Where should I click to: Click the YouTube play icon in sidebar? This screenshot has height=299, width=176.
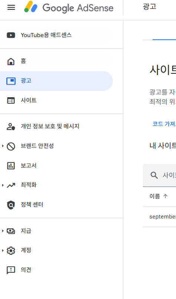[11, 35]
